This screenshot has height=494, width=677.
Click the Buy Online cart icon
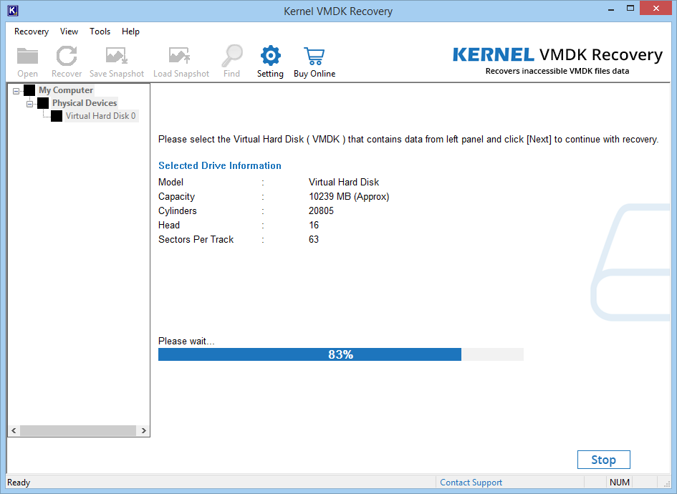(315, 56)
